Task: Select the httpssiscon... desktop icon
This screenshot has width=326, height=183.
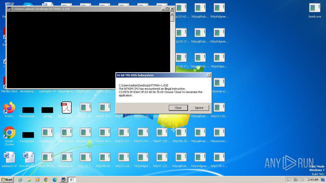Action: (x=47, y=135)
